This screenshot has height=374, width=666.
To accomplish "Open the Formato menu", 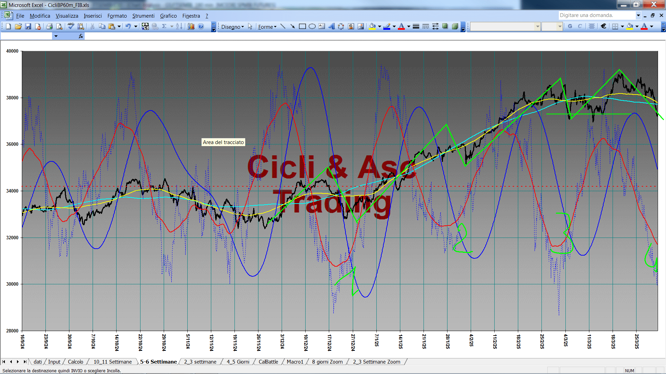I will (x=117, y=16).
